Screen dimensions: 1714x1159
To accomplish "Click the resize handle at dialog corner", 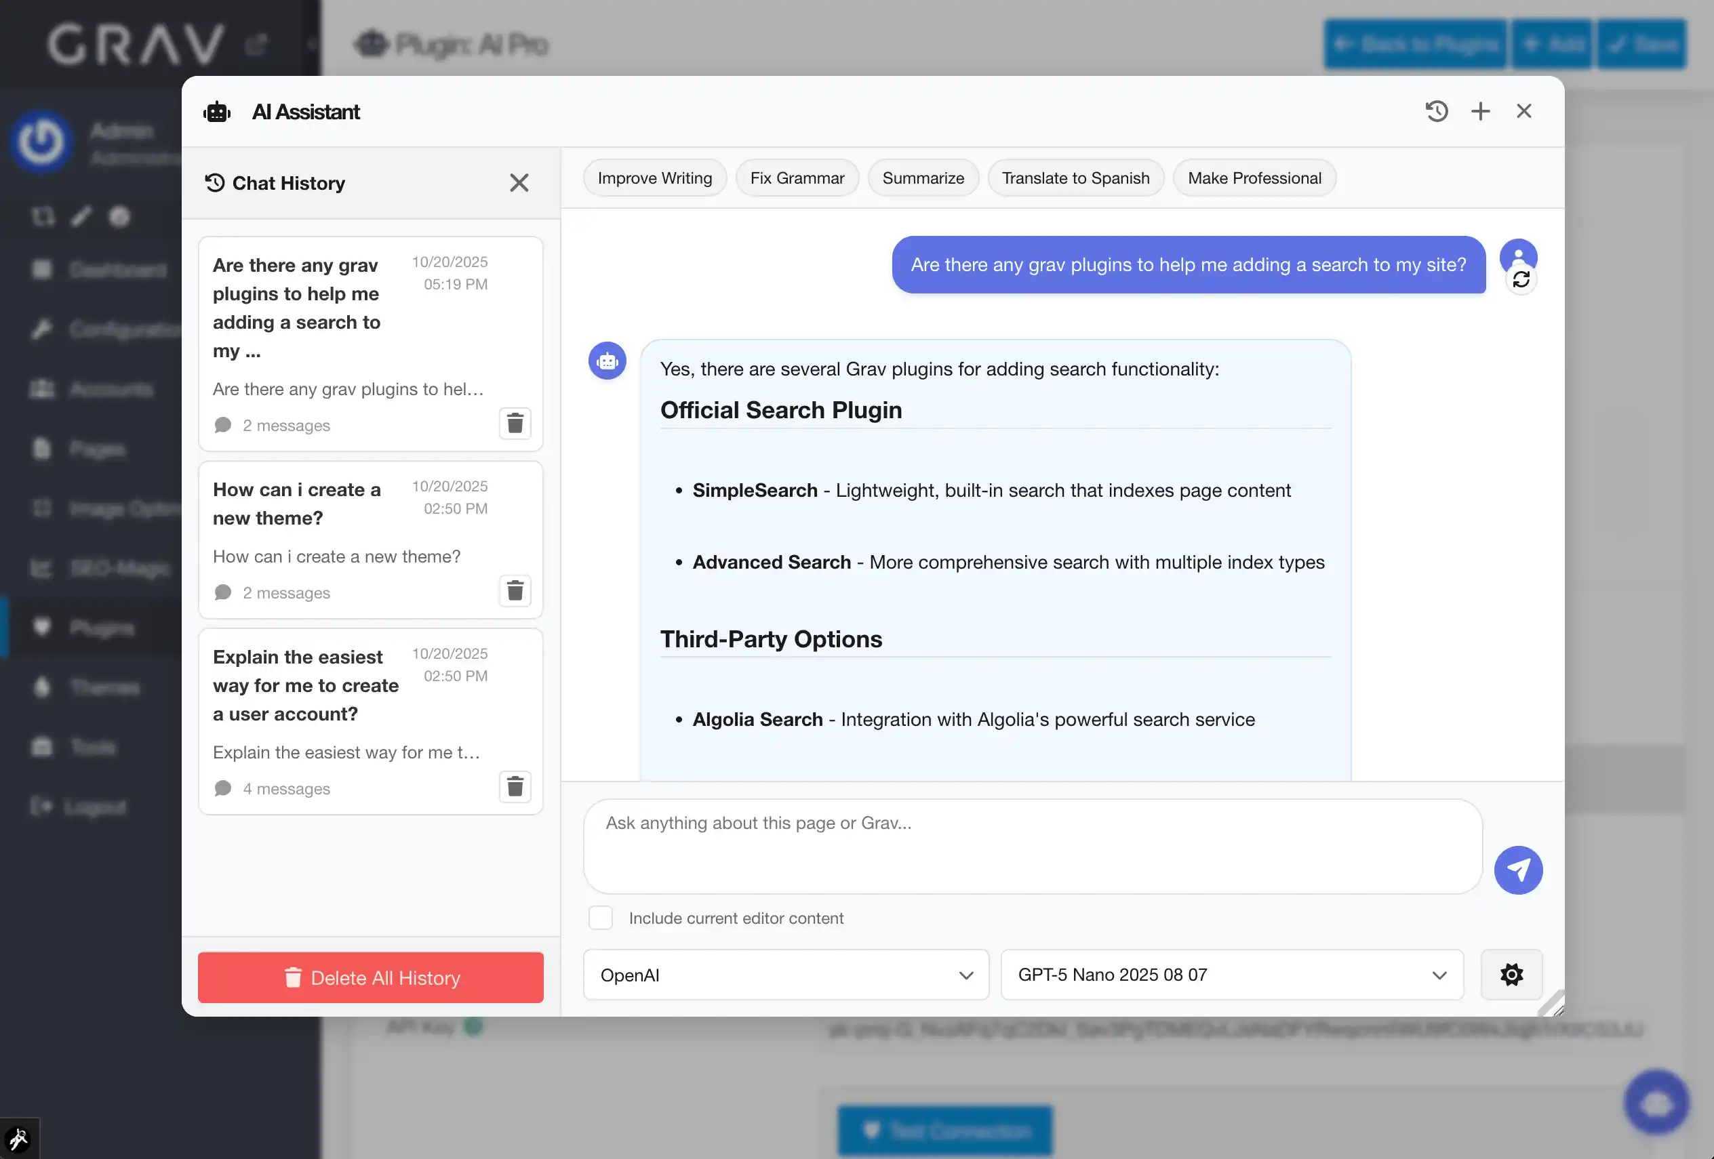I will [x=1553, y=1006].
